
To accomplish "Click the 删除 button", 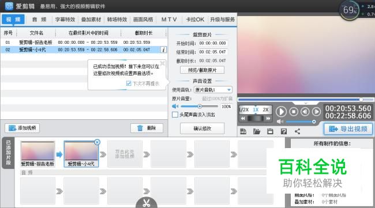I will pos(147,128).
